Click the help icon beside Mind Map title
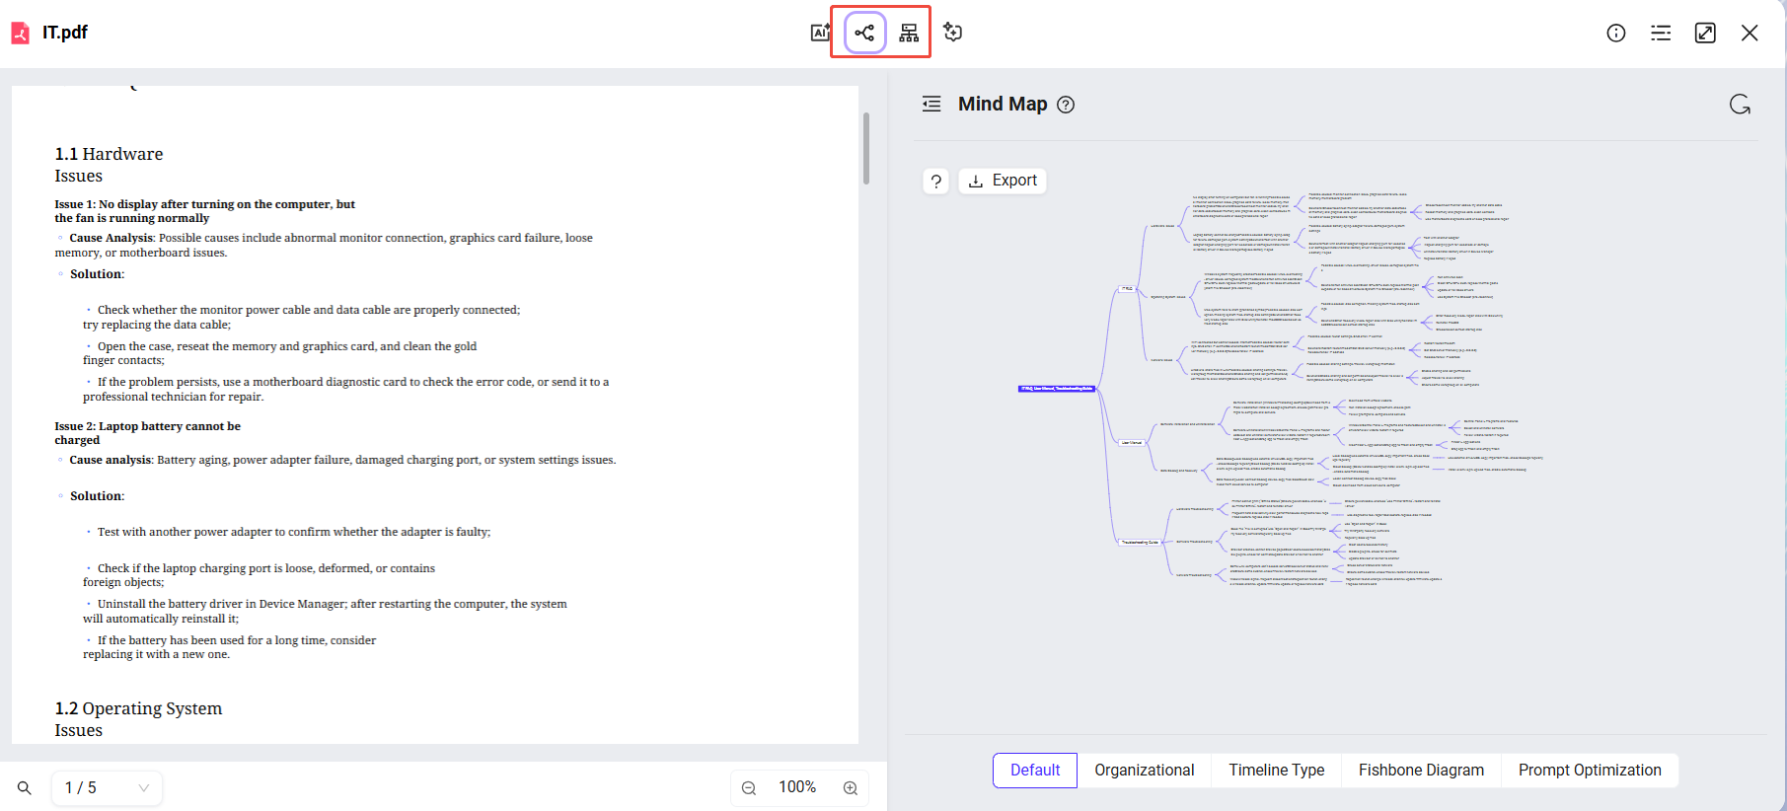This screenshot has height=811, width=1787. 1066,105
